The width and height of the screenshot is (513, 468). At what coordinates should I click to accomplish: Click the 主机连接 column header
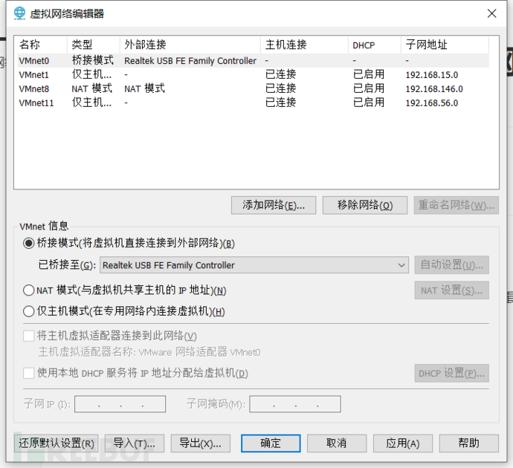304,45
